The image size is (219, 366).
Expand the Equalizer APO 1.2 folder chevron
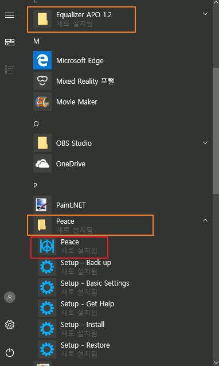tap(205, 14)
